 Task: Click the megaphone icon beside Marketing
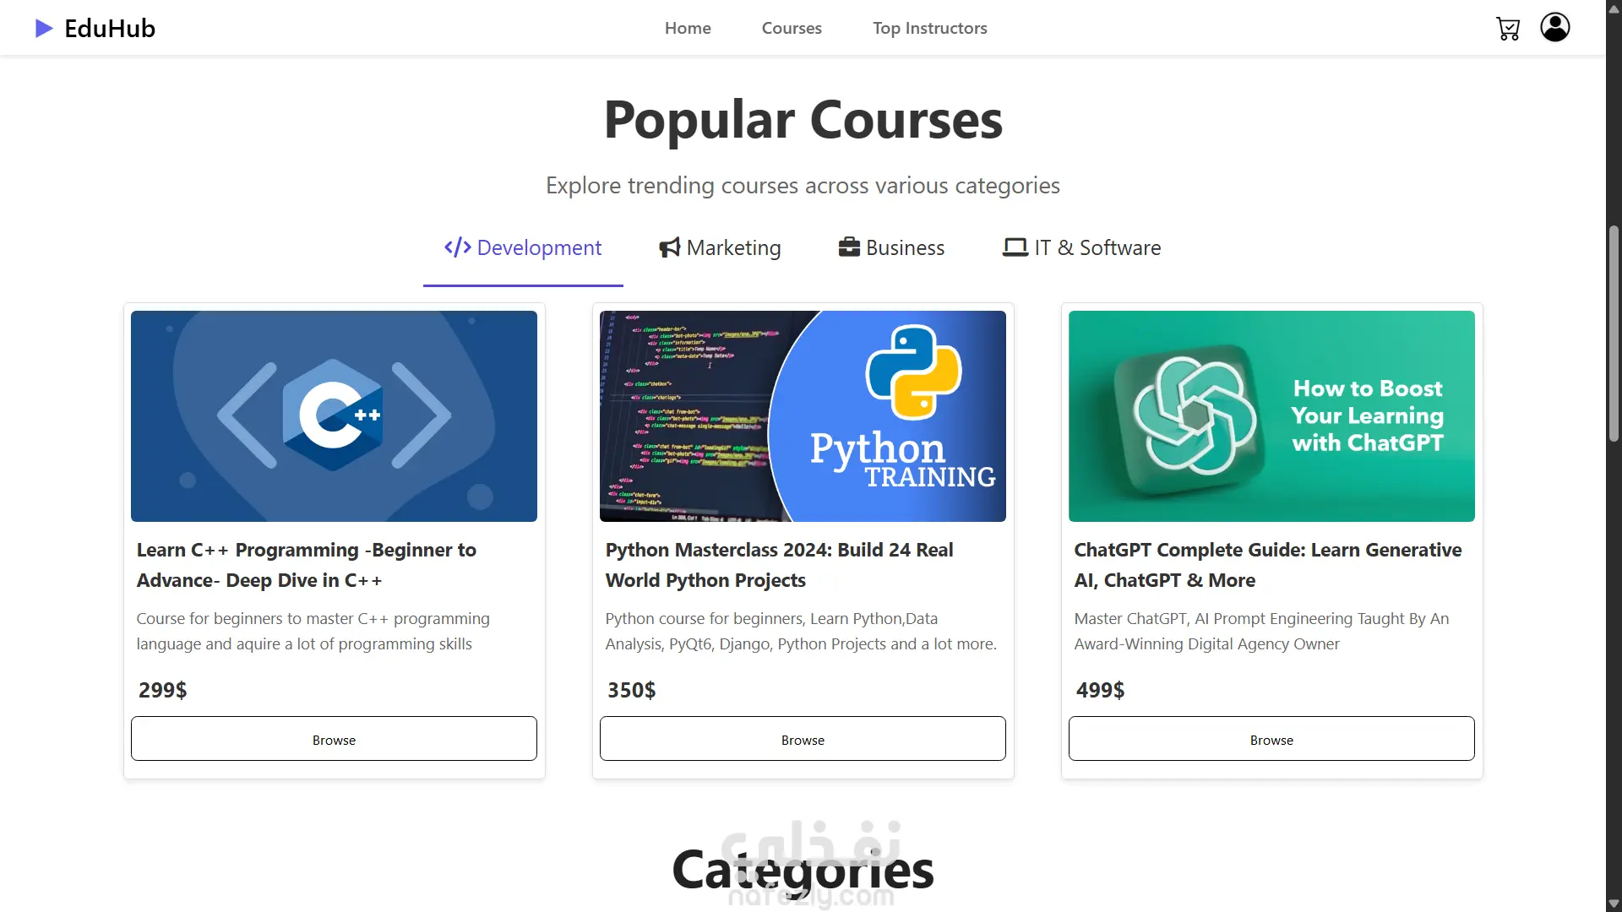(x=670, y=247)
